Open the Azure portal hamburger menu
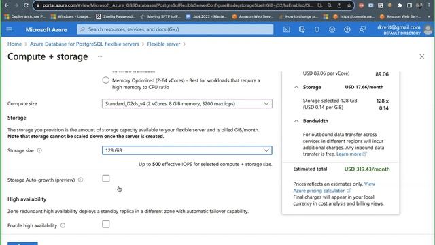The image size is (435, 245). click(9, 29)
